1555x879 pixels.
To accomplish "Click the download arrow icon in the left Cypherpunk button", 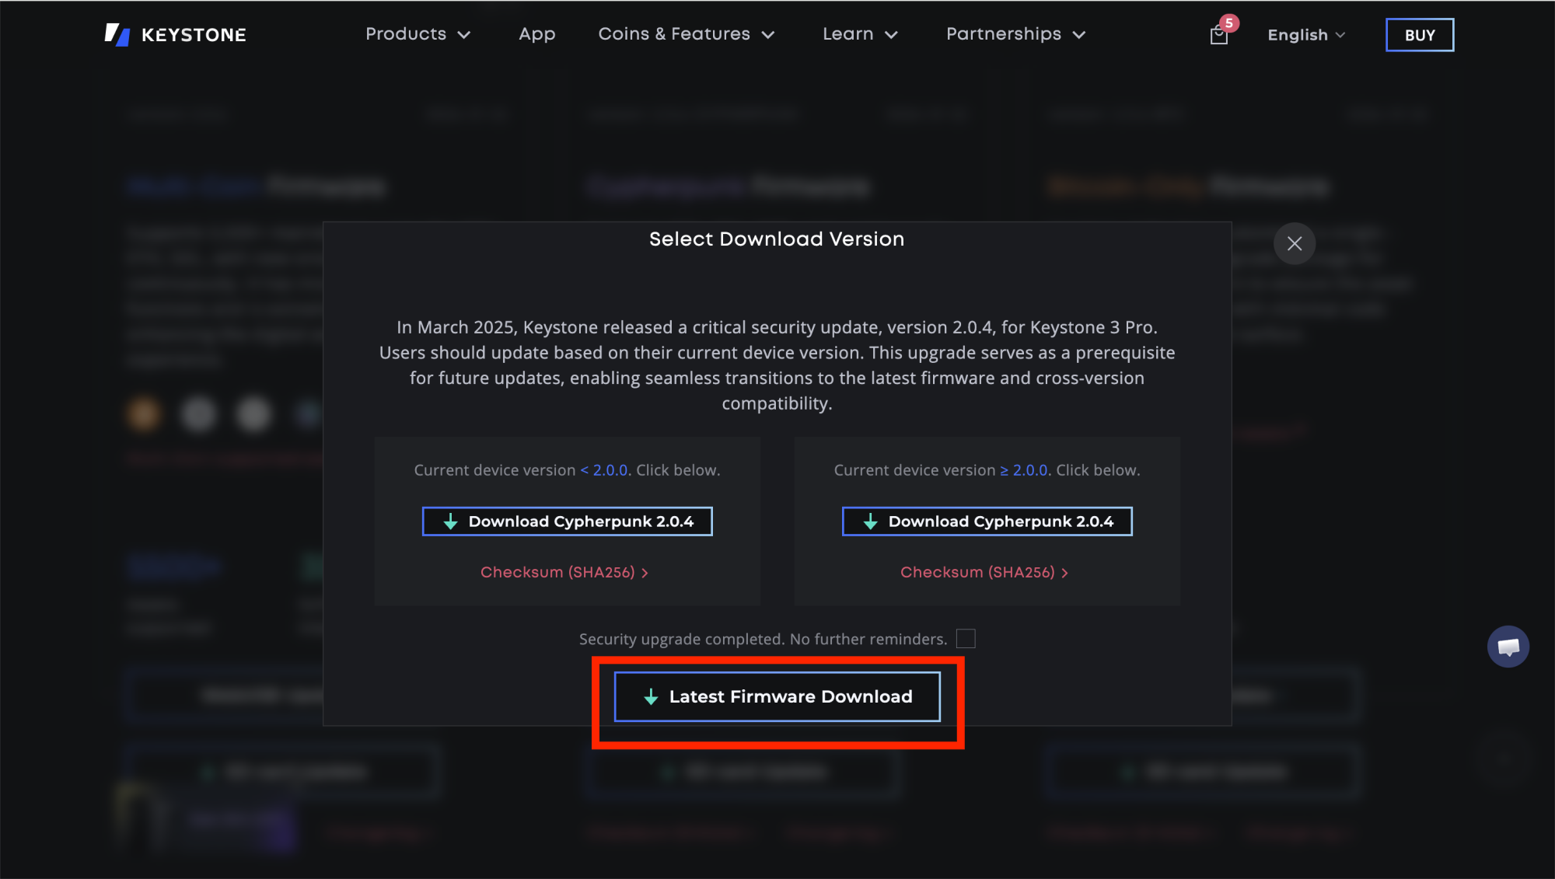I will 450,521.
